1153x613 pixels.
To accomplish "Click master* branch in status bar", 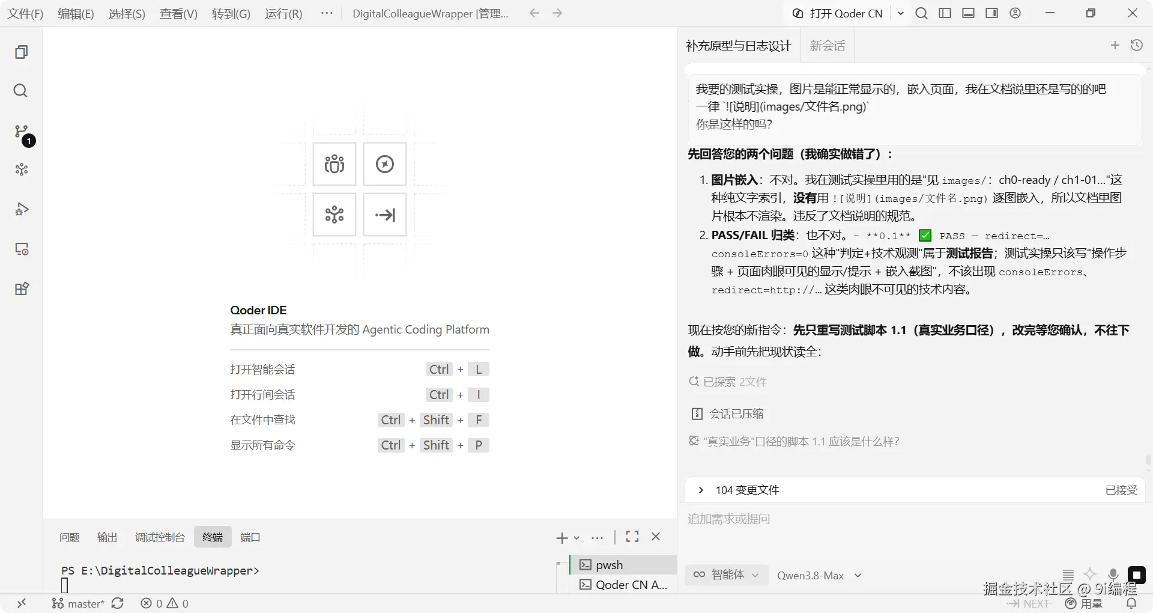I will [78, 603].
